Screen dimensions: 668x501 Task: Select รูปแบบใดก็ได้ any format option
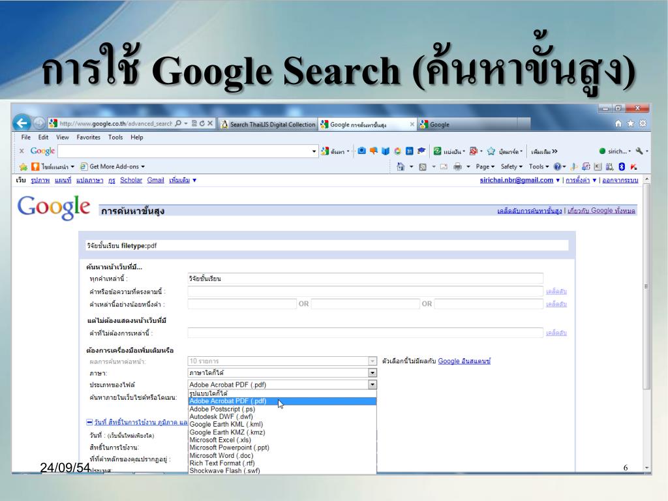point(282,393)
